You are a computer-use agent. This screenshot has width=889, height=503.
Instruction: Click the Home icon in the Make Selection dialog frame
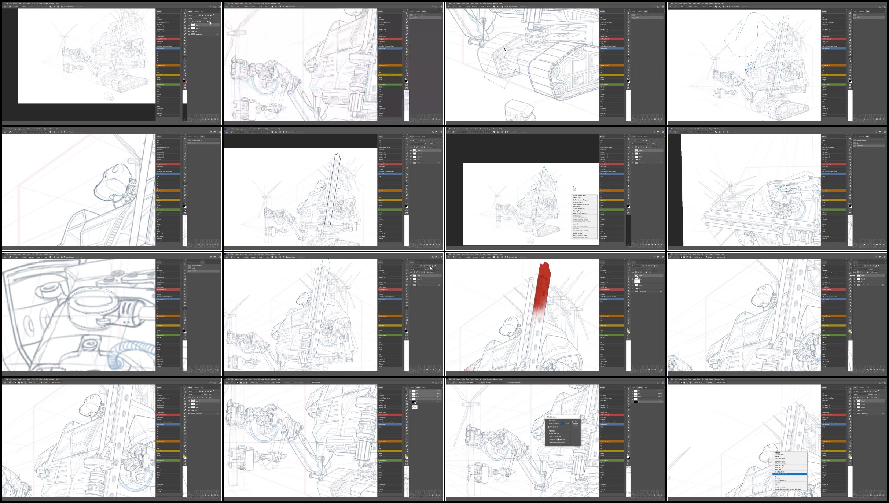449,382
